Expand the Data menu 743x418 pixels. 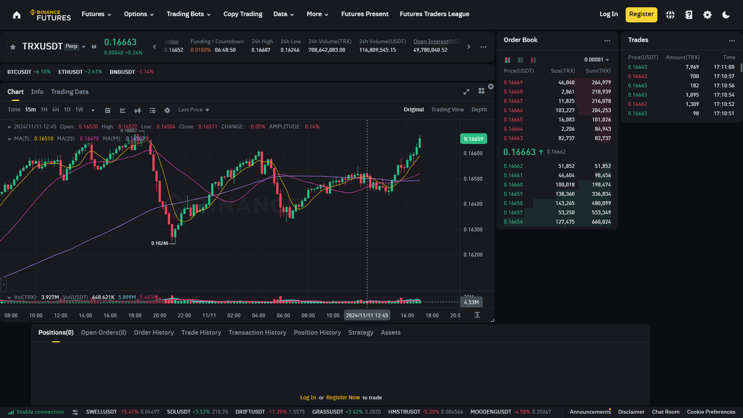(284, 14)
